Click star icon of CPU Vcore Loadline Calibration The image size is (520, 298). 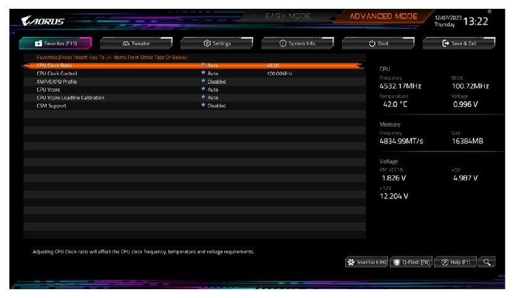tap(203, 97)
